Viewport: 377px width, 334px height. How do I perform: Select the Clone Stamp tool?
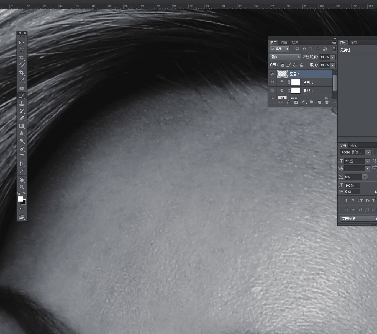tap(22, 103)
